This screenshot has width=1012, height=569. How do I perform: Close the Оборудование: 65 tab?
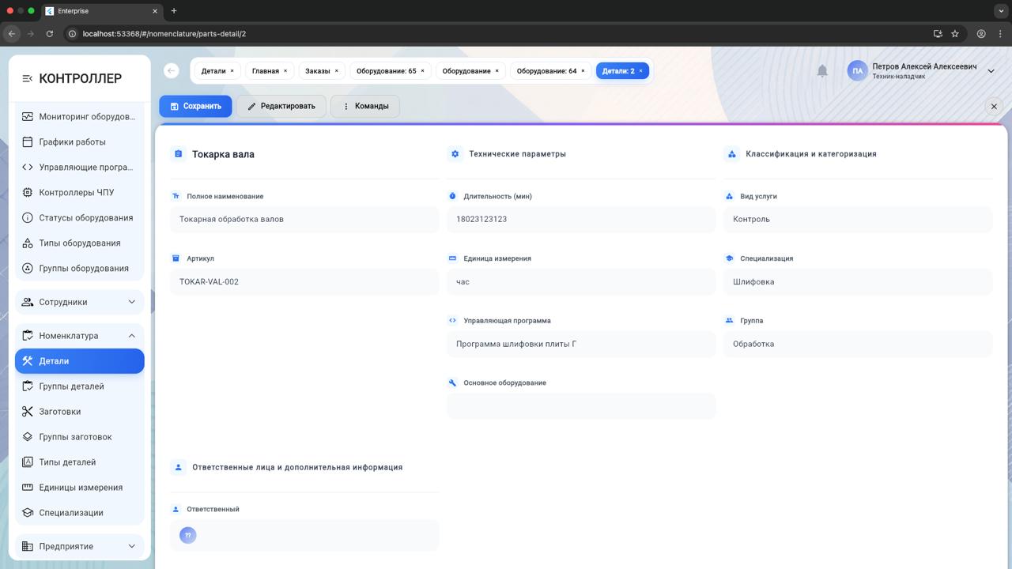pos(422,71)
